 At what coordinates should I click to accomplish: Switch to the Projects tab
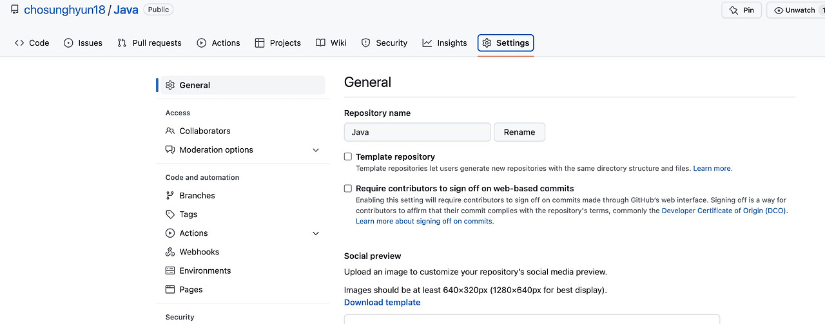pos(278,43)
